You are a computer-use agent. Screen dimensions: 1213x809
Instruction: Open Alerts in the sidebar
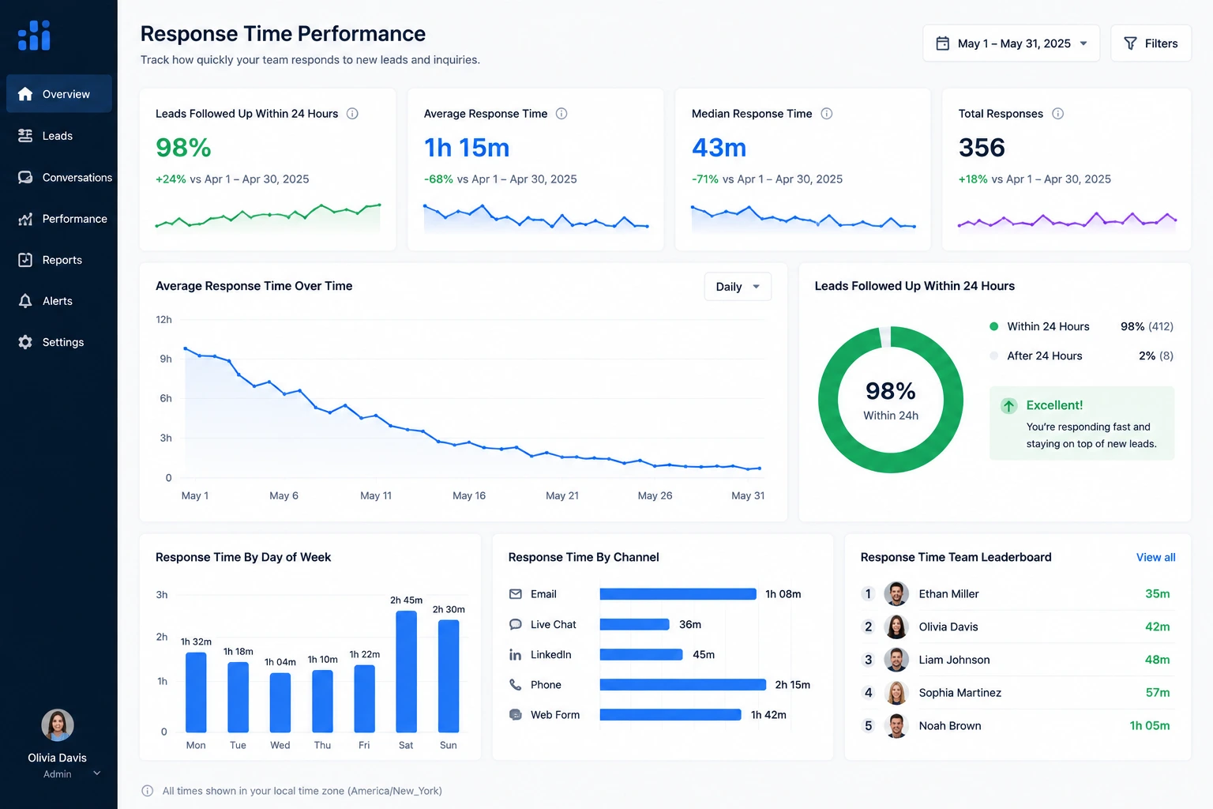[59, 301]
